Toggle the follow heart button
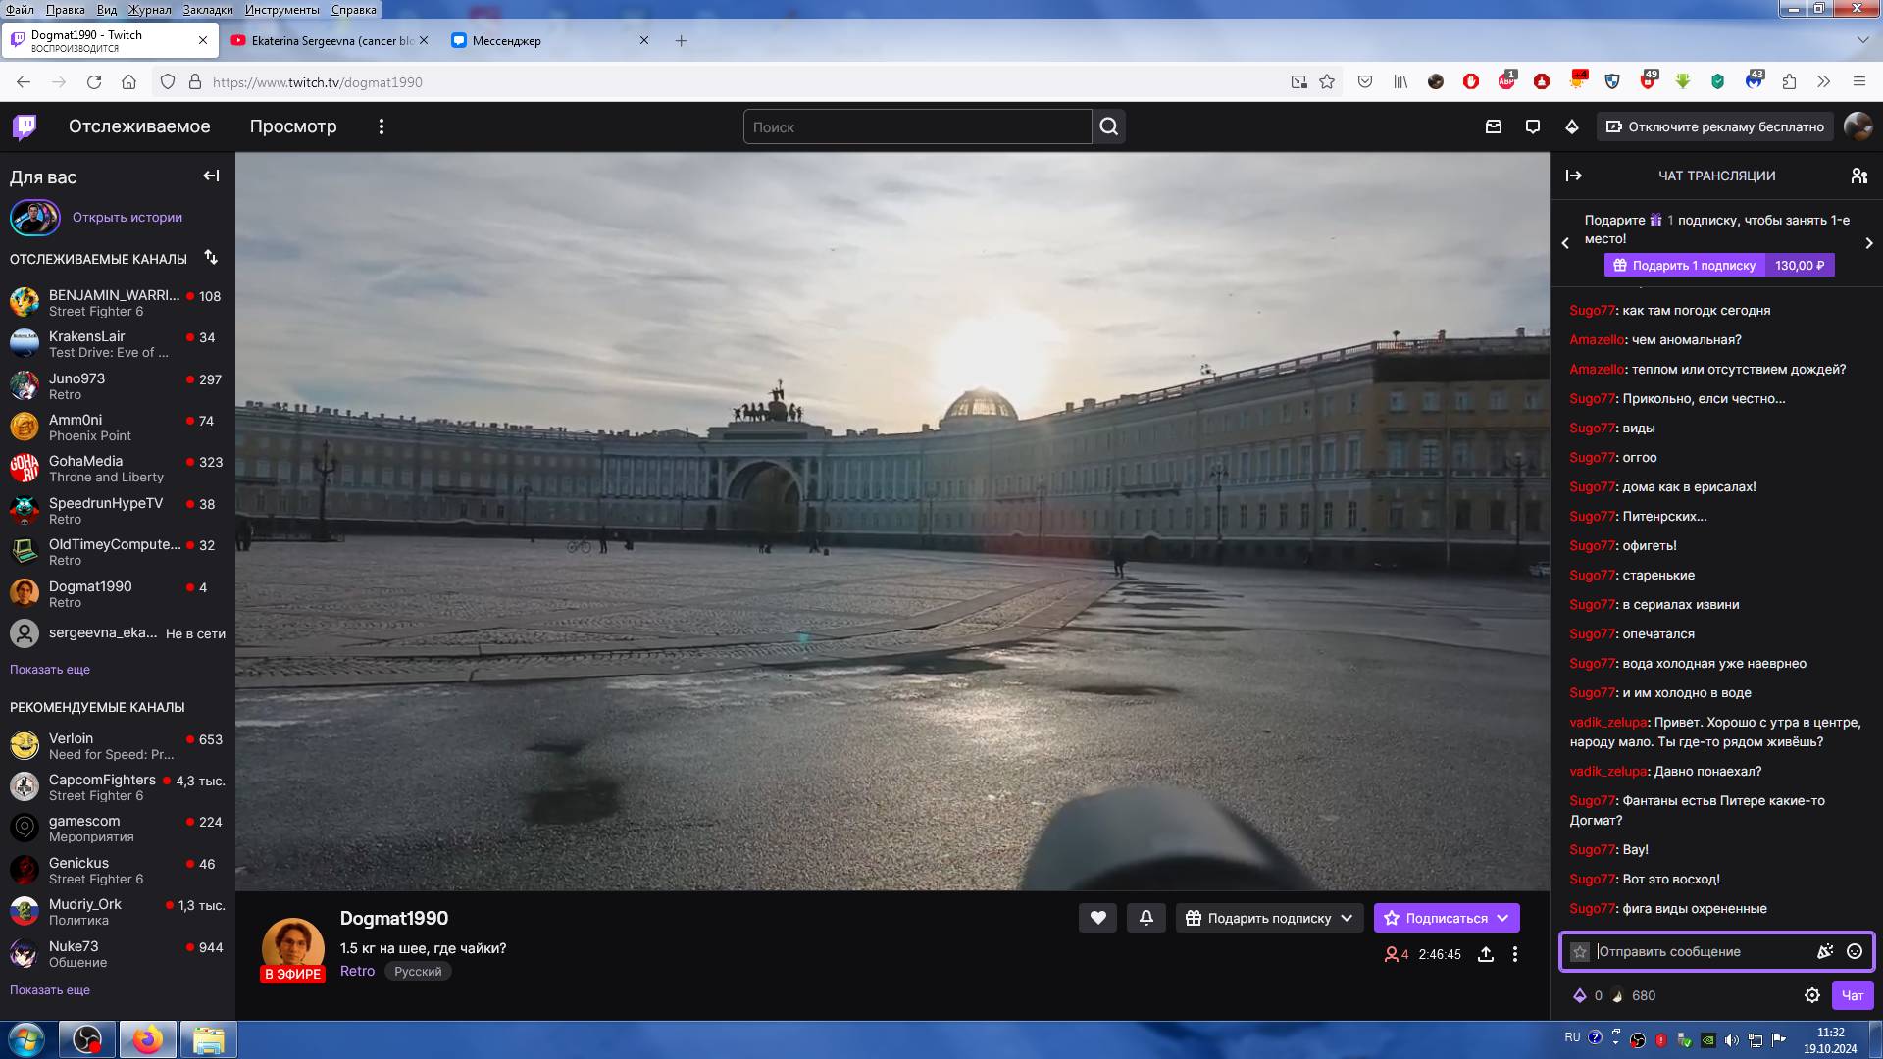The width and height of the screenshot is (1883, 1059). 1097,918
